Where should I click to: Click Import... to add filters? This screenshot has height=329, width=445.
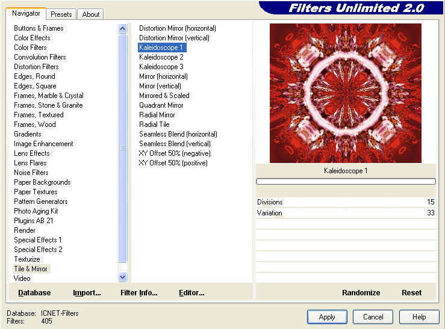point(87,293)
